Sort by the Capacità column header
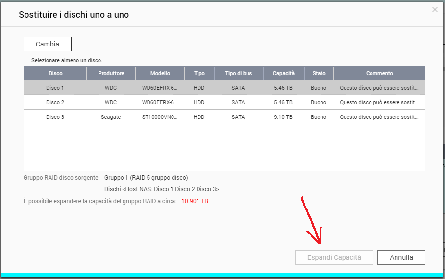Viewport: 445px width, 279px height. pos(284,73)
